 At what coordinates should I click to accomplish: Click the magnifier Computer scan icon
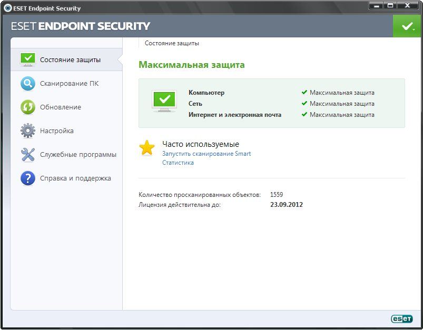tap(28, 84)
